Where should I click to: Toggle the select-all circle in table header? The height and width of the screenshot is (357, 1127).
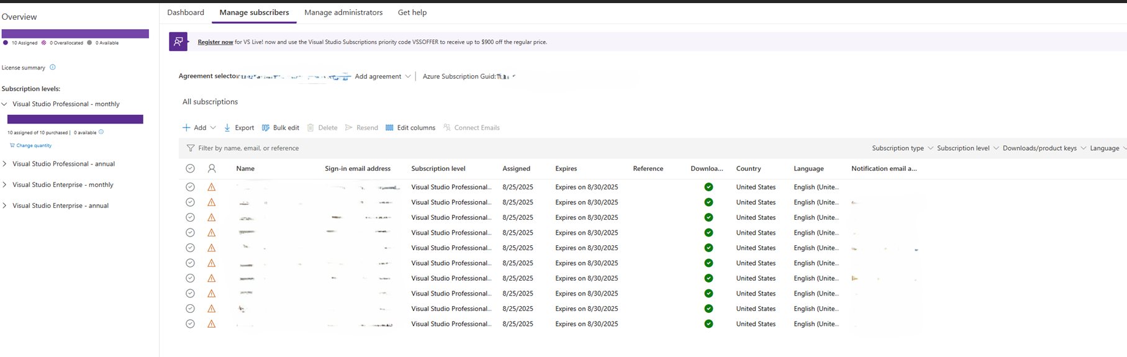click(191, 168)
